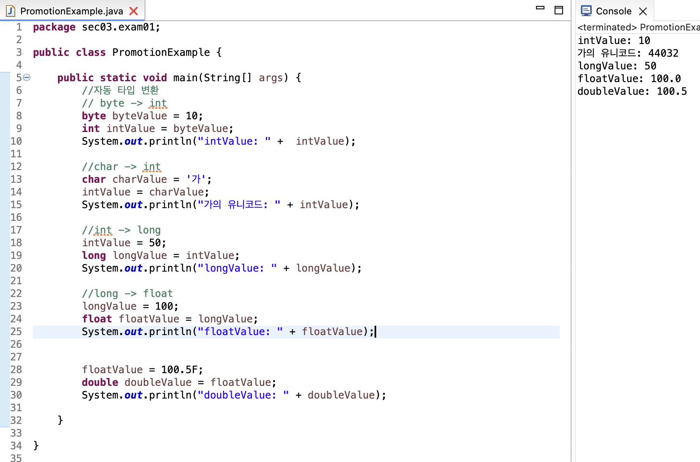The height and width of the screenshot is (462, 700).
Task: Click the string "가의 유니코드: " on line 15
Action: [x=239, y=205]
